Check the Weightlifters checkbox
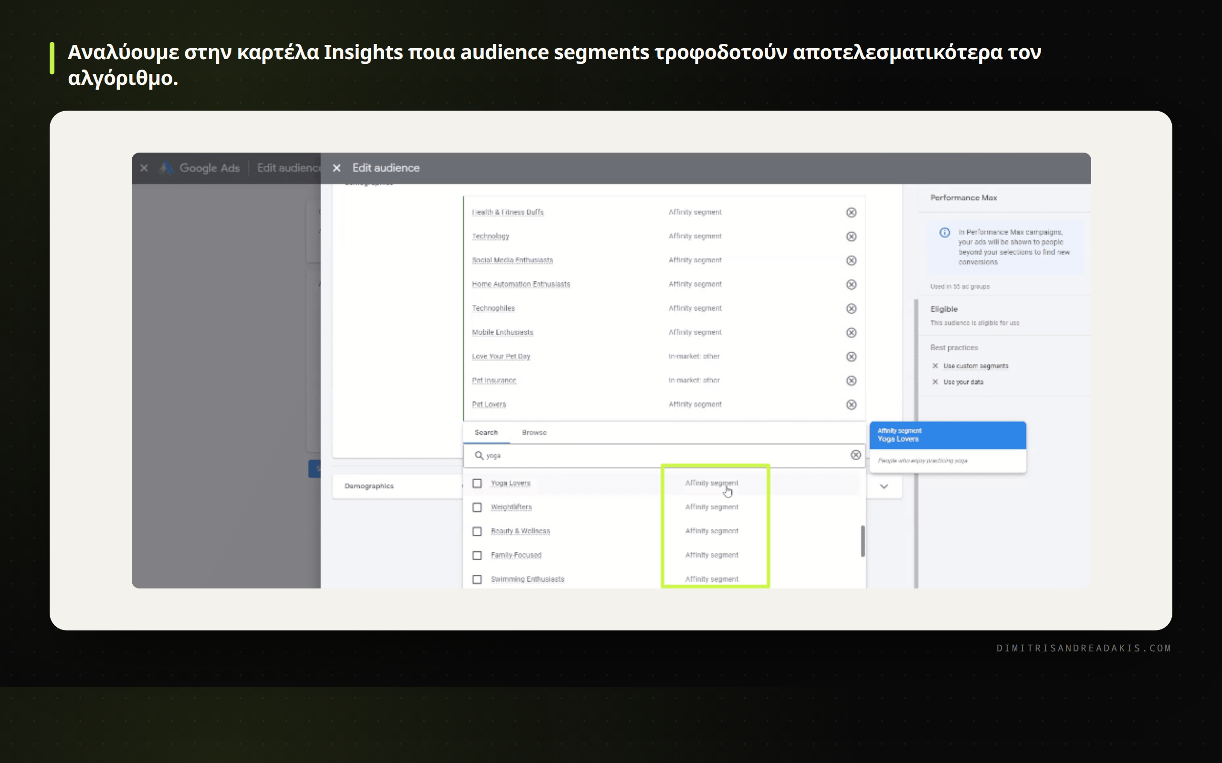The height and width of the screenshot is (763, 1222). (477, 507)
